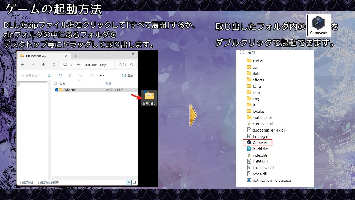This screenshot has width=355, height=200.
Task: Click the Cut icon in Explorer toolbar
Action: (x=50, y=76)
